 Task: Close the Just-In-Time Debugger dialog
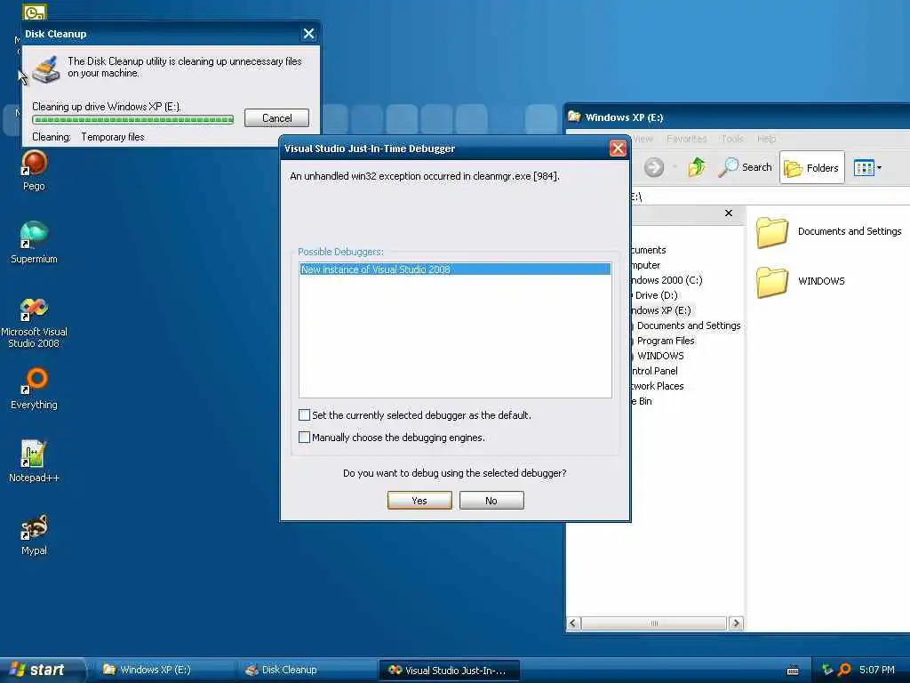[618, 149]
